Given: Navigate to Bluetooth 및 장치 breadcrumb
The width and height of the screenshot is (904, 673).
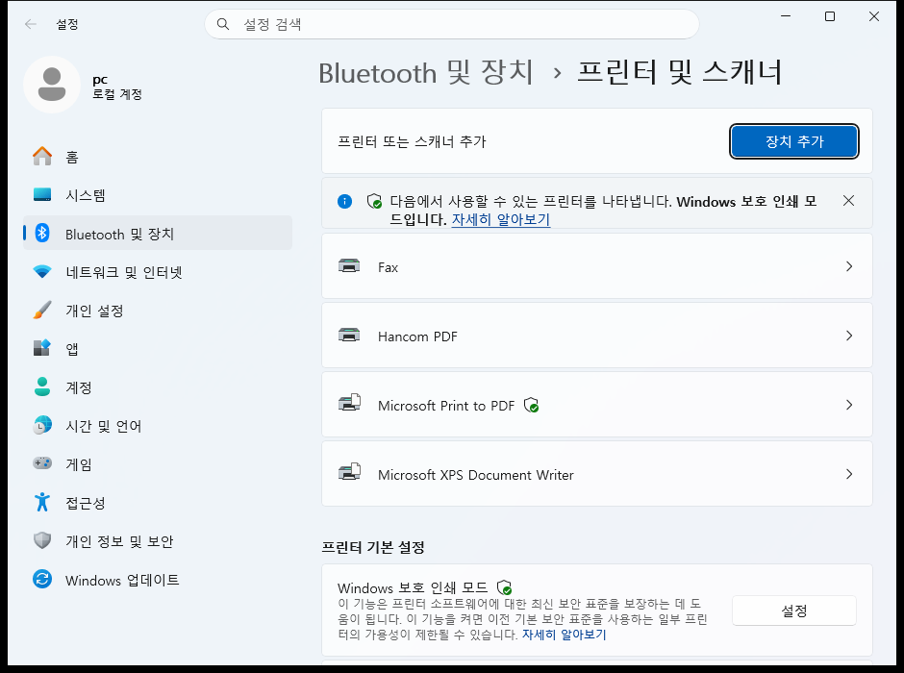Looking at the screenshot, I should pyautogui.click(x=426, y=73).
